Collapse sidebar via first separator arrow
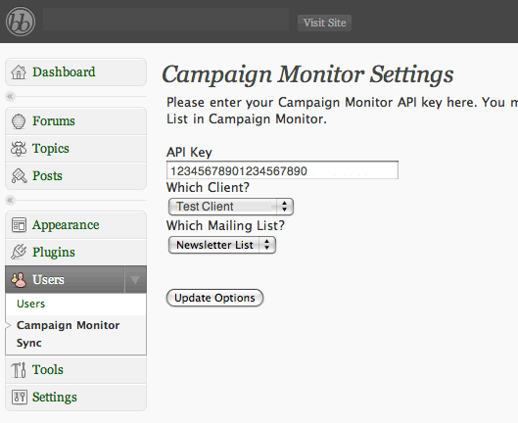 [10, 97]
